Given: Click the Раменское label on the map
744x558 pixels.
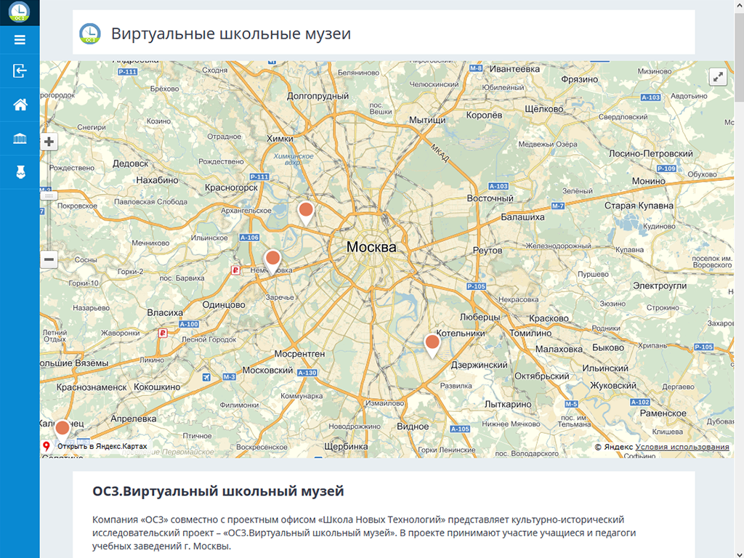Looking at the screenshot, I should point(663,413).
